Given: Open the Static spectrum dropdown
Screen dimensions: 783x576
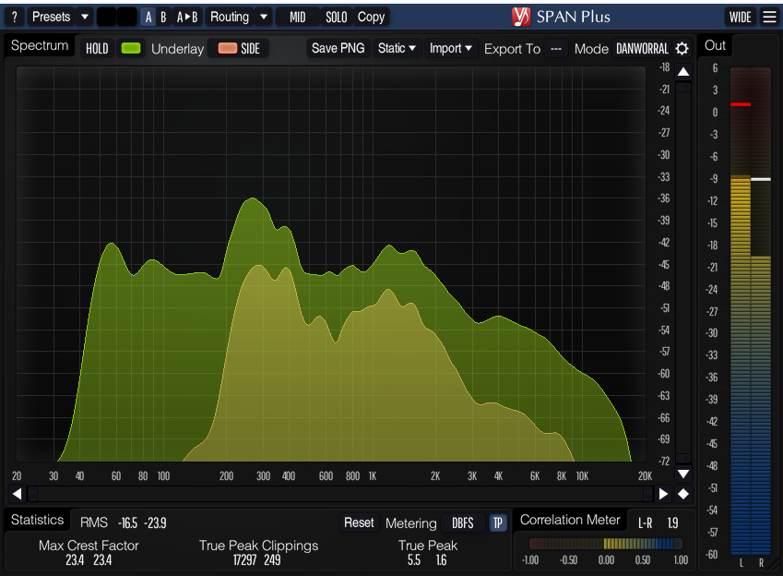Looking at the screenshot, I should (x=397, y=48).
